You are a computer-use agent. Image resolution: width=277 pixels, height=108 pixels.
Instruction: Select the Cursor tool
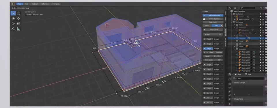tap(18, 13)
